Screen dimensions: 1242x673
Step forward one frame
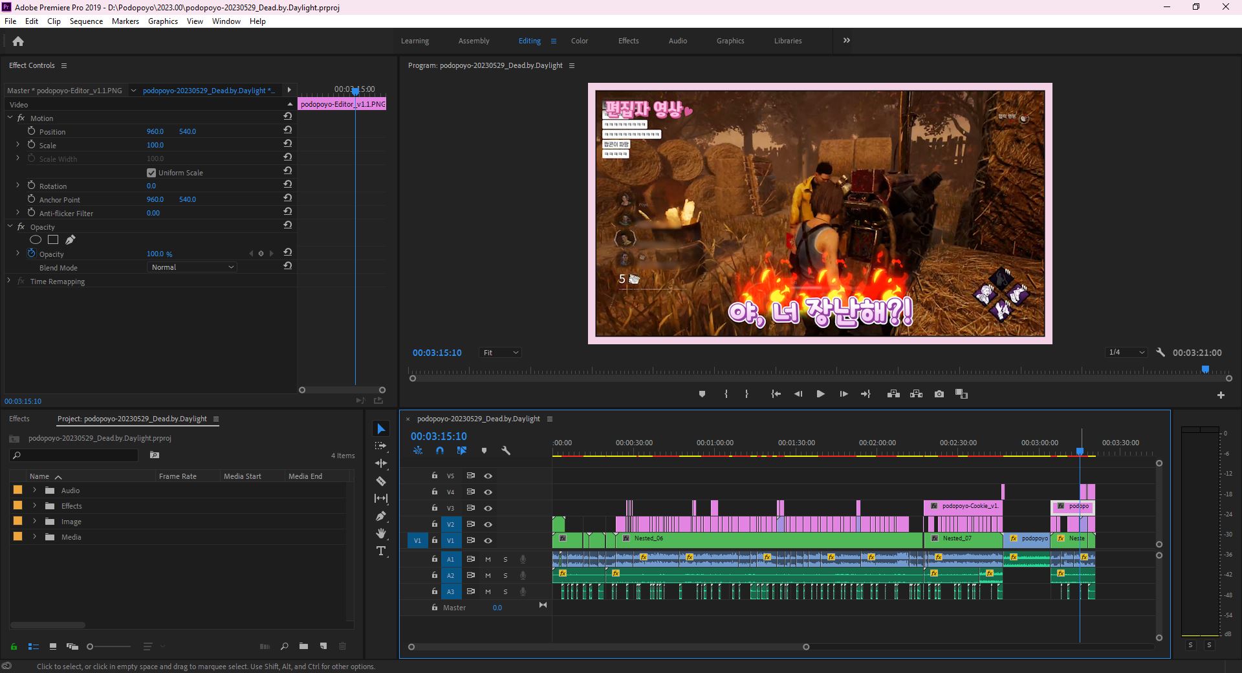click(x=844, y=393)
